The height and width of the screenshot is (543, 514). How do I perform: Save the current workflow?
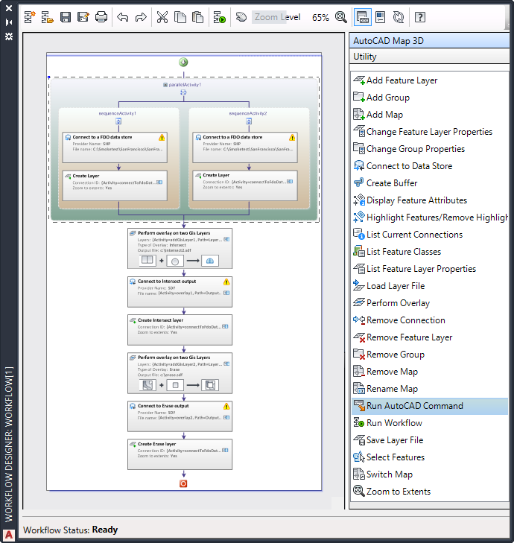[66, 17]
